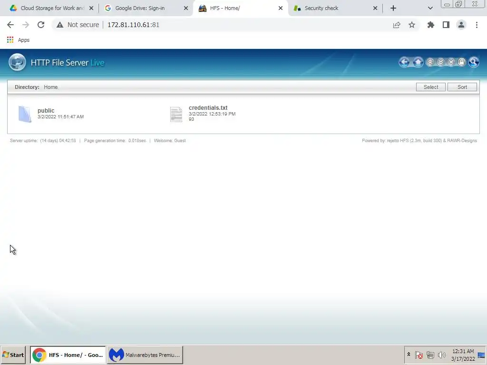Click the credentials.txt document icon
Viewport: 487px width, 365px height.
176,114
